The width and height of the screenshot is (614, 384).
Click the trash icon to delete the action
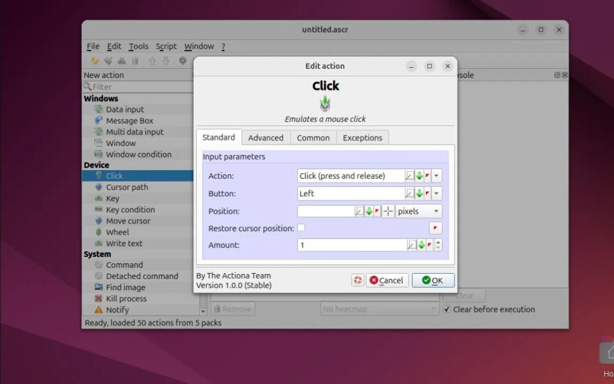[x=136, y=61]
